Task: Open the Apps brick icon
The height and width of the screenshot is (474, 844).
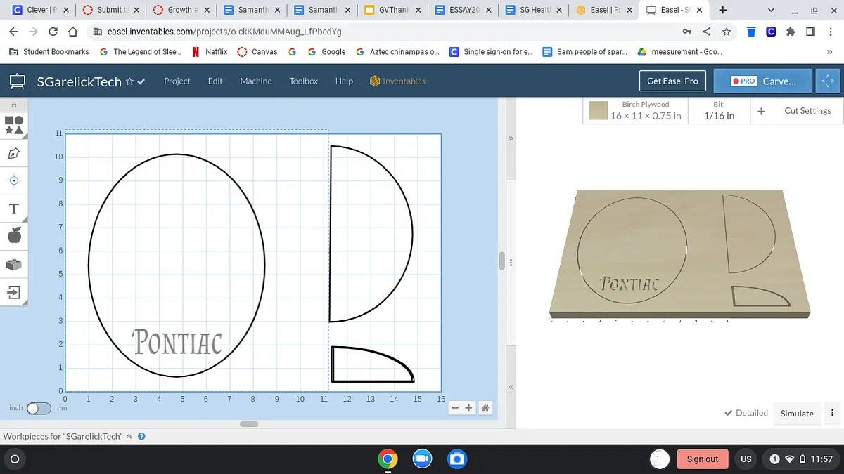Action: (14, 265)
